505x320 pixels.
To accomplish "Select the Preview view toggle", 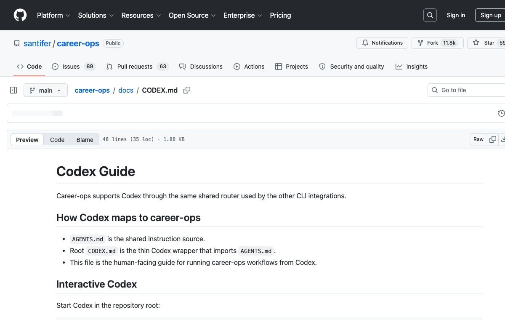I will pyautogui.click(x=27, y=139).
